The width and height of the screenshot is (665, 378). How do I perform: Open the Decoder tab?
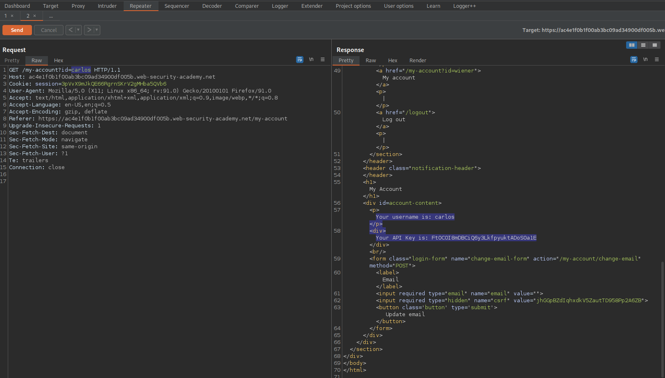click(212, 6)
